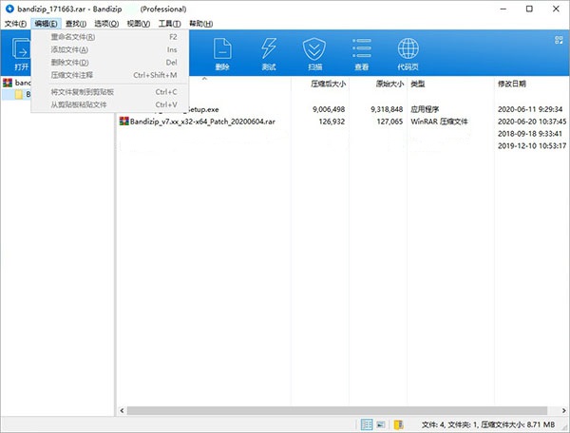Select the highlighted folder in the tree

click(17, 94)
